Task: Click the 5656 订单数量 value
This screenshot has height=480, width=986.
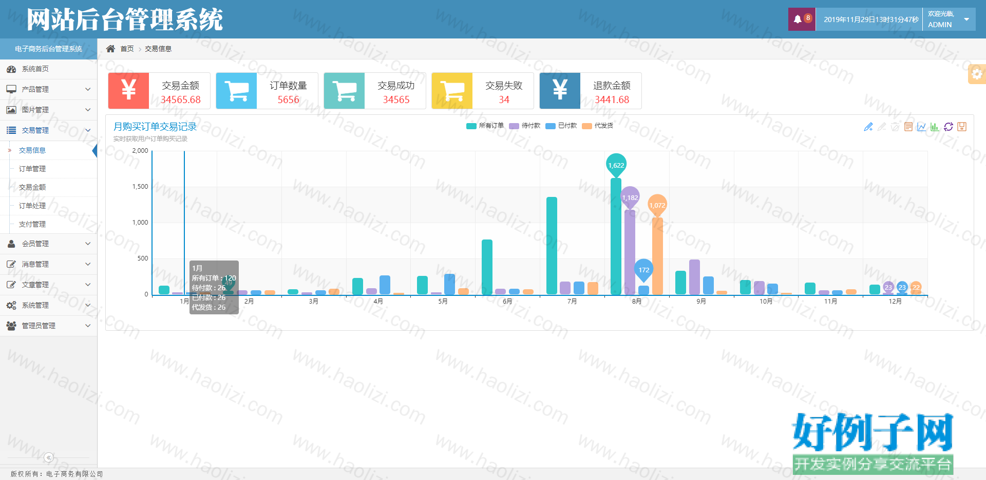Action: coord(288,99)
